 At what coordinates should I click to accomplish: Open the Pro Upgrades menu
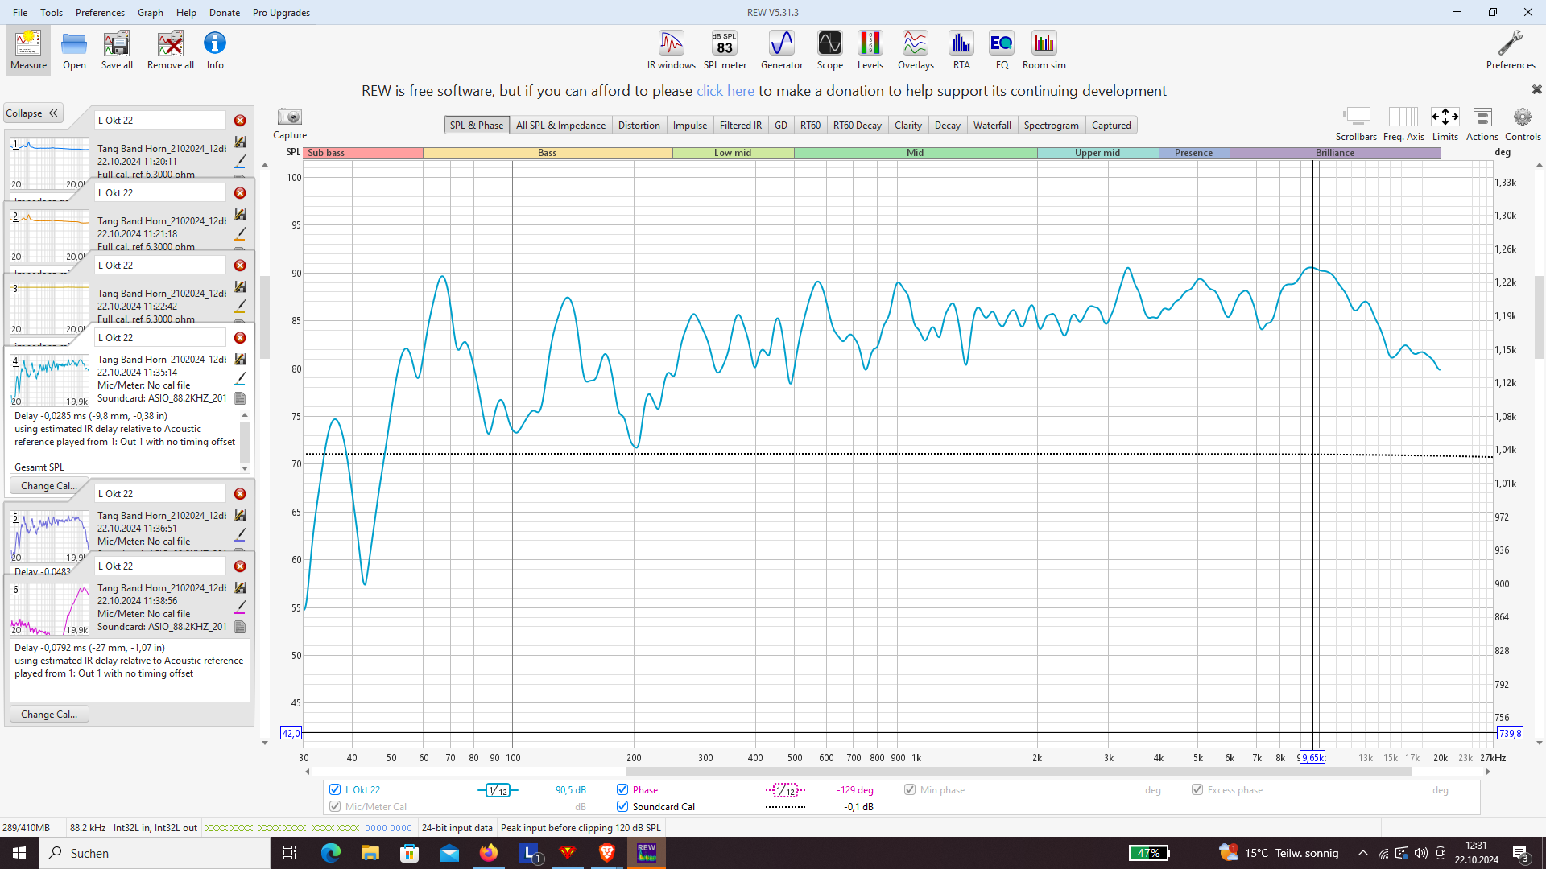click(x=281, y=12)
